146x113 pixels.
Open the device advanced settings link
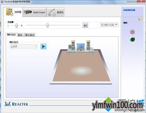click(x=129, y=10)
